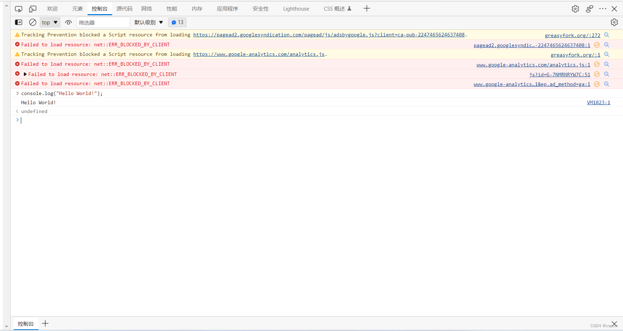The image size is (623, 331).
Task: Open the adsbygoogle.js URL link
Action: pyautogui.click(x=329, y=35)
